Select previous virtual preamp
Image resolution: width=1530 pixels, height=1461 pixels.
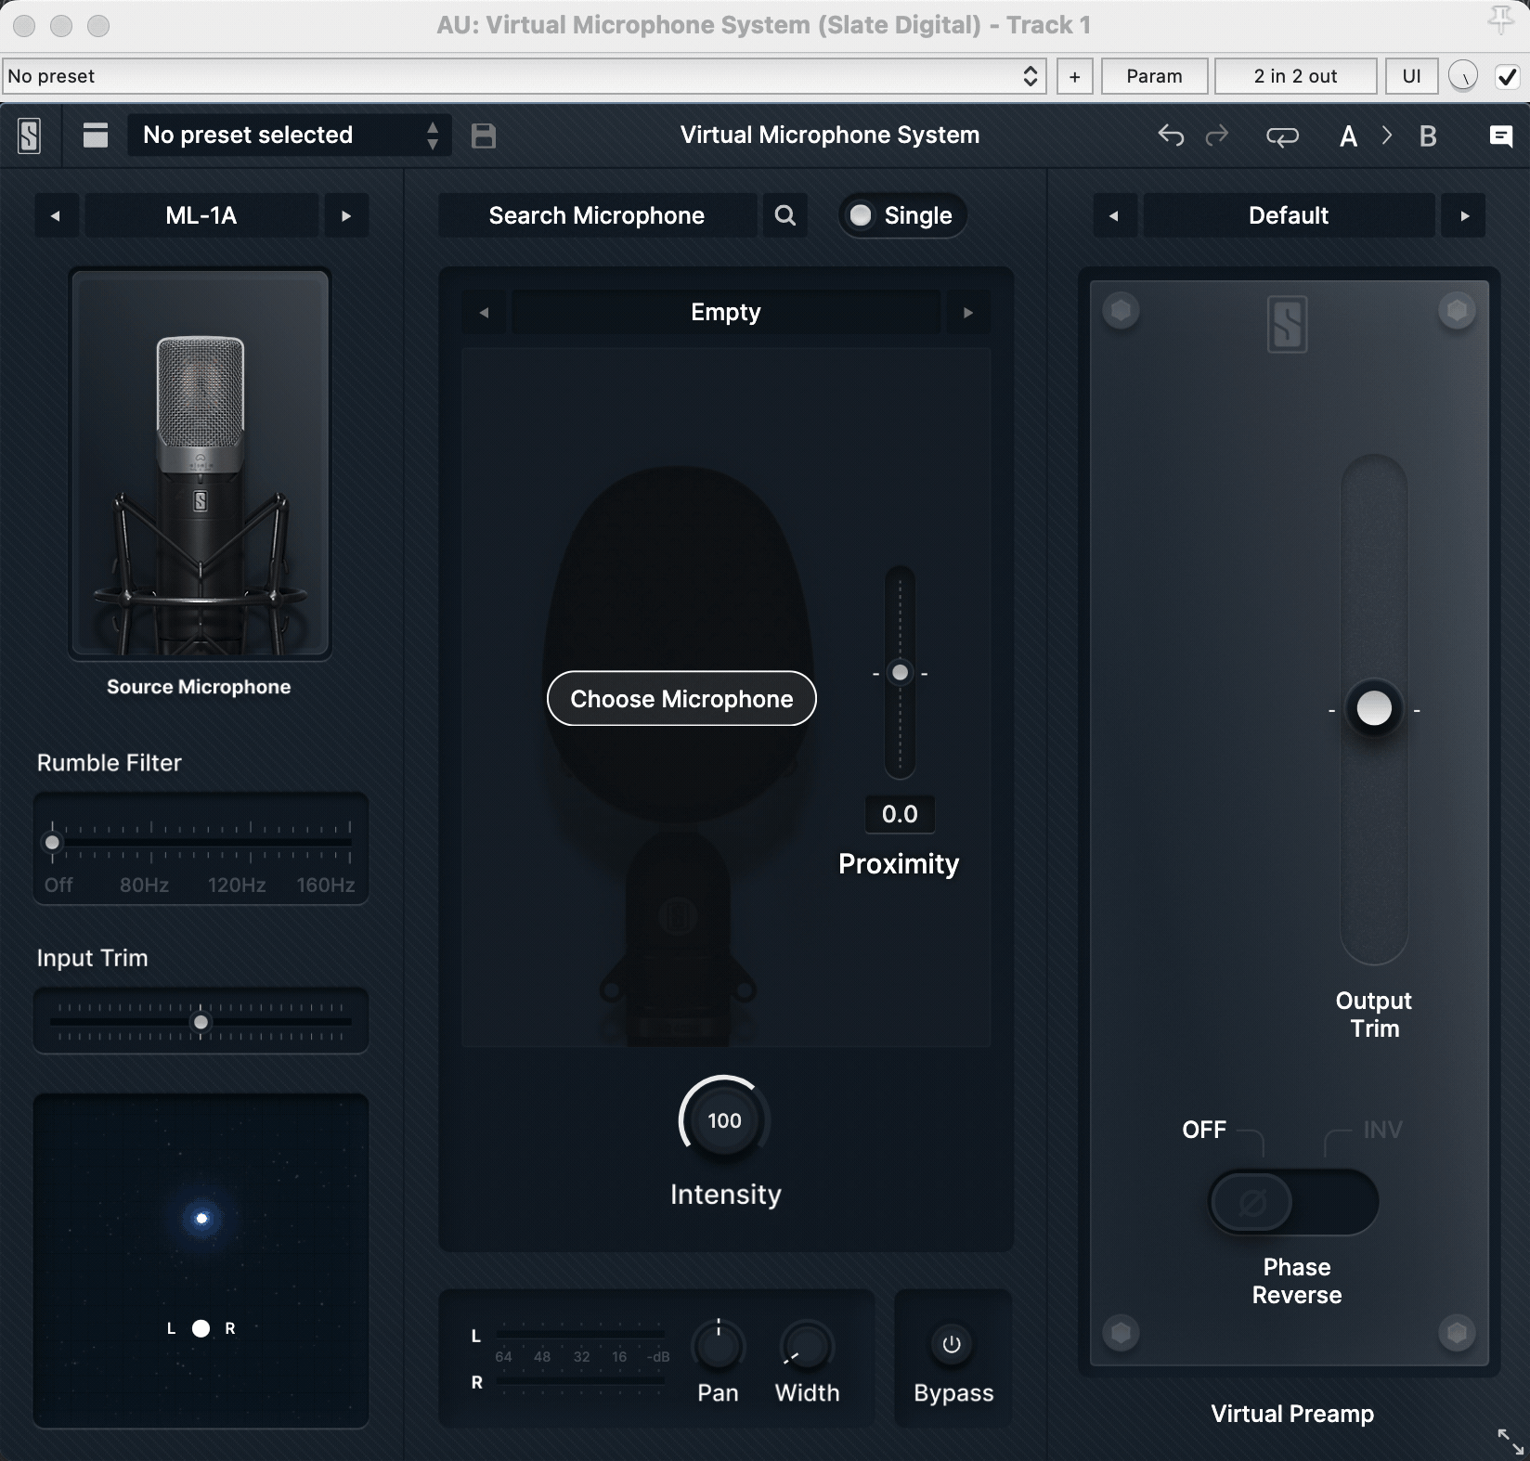point(1114,215)
